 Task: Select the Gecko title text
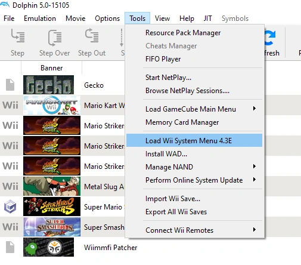coord(94,85)
